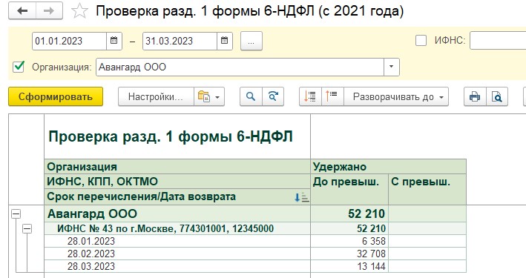Uncheck the Организация filter checkbox
Screen dimensions: 526x278
(19, 67)
